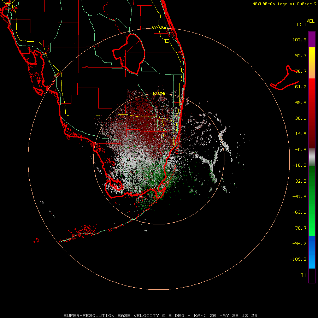
Task: Click the black radar site dot
Action: [x=159, y=159]
